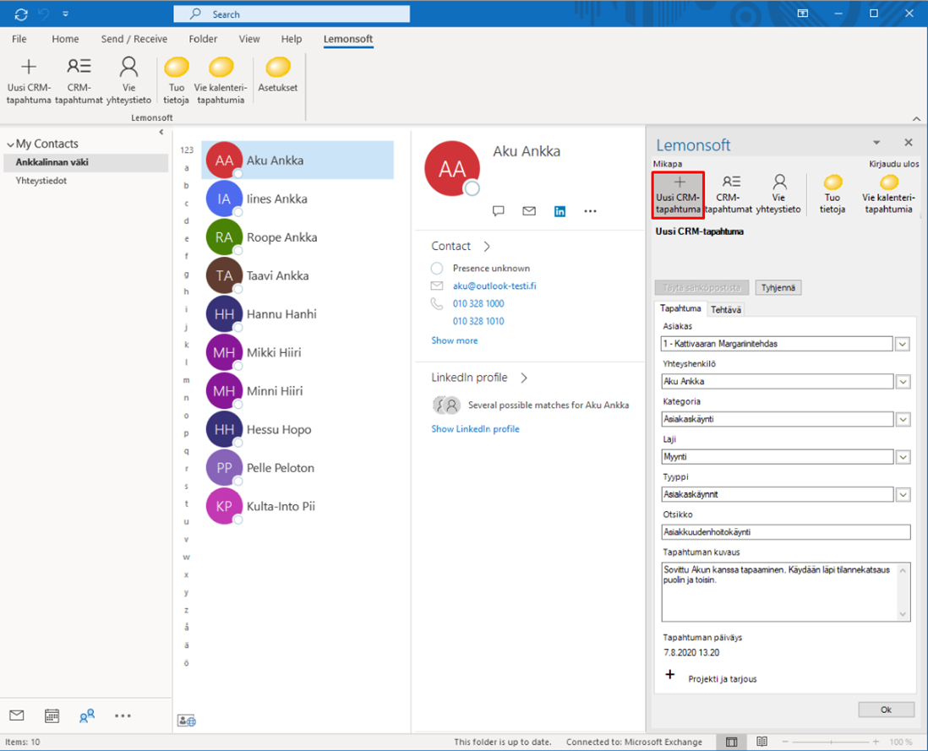Click the Undo icon in the title bar
The width and height of the screenshot is (928, 751).
pos(44,14)
